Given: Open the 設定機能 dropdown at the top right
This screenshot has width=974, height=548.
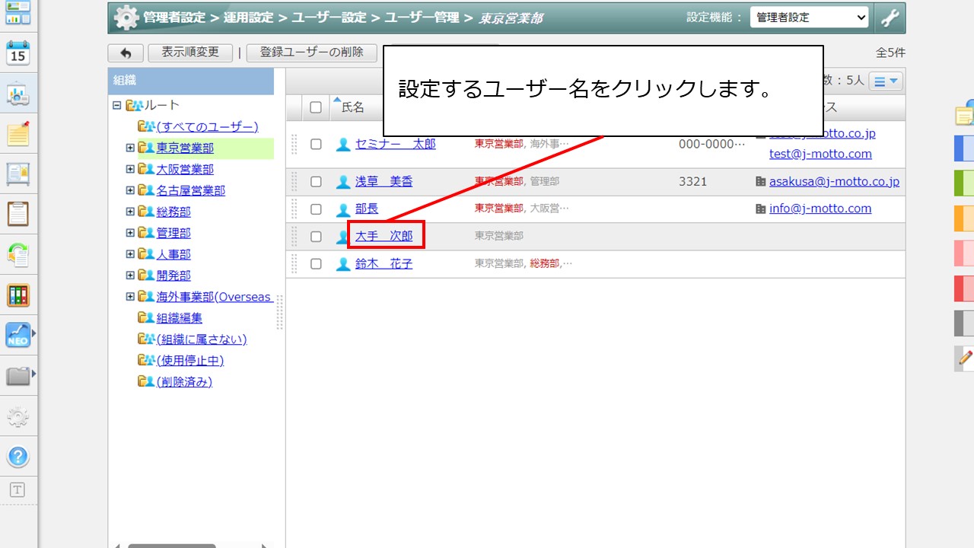Looking at the screenshot, I should 809,15.
